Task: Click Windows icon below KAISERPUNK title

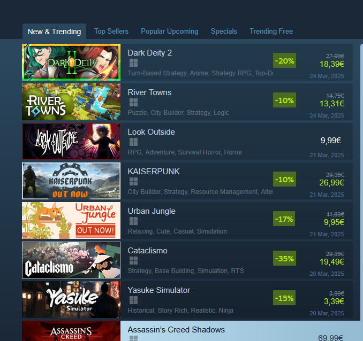Action: [133, 182]
